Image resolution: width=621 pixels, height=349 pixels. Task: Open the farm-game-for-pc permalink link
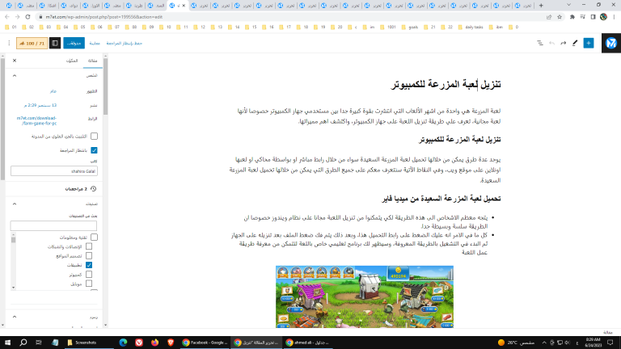coord(37,120)
